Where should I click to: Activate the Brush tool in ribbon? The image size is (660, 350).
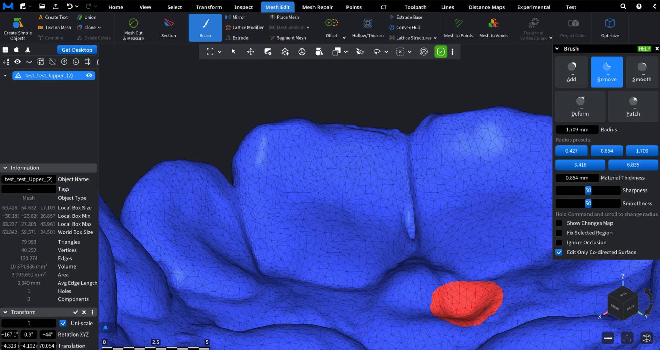pos(205,28)
